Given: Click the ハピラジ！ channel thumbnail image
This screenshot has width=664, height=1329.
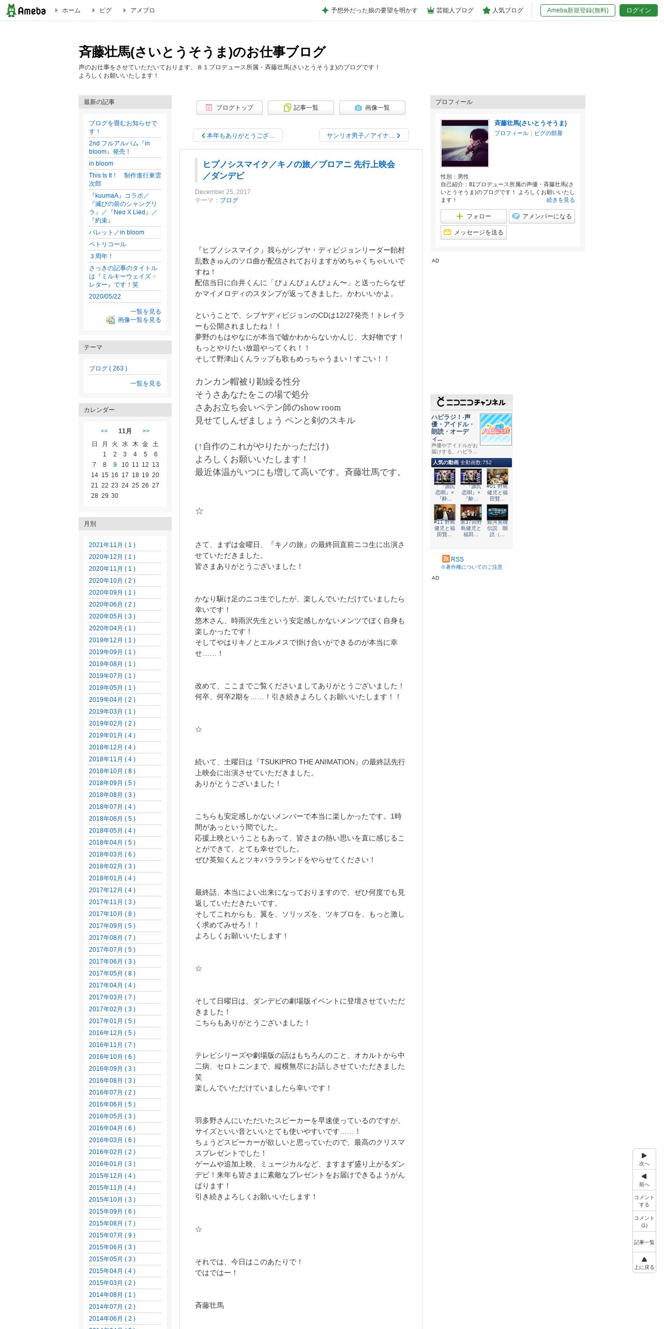Looking at the screenshot, I should coord(495,429).
